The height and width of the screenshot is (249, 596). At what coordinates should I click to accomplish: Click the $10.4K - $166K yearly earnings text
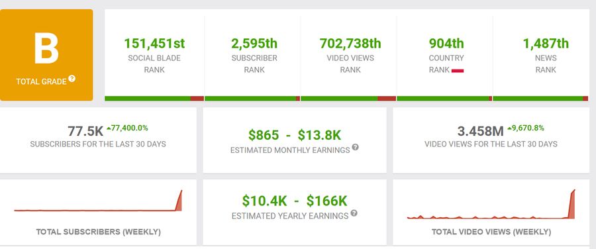point(295,201)
